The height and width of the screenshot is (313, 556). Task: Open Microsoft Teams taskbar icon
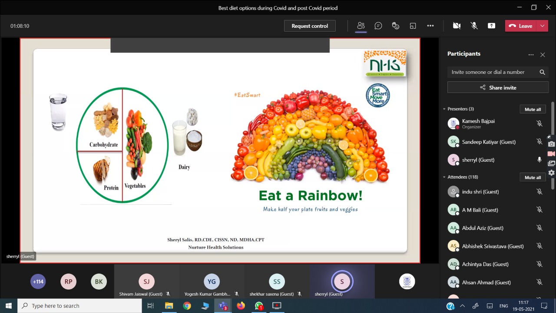point(223,306)
